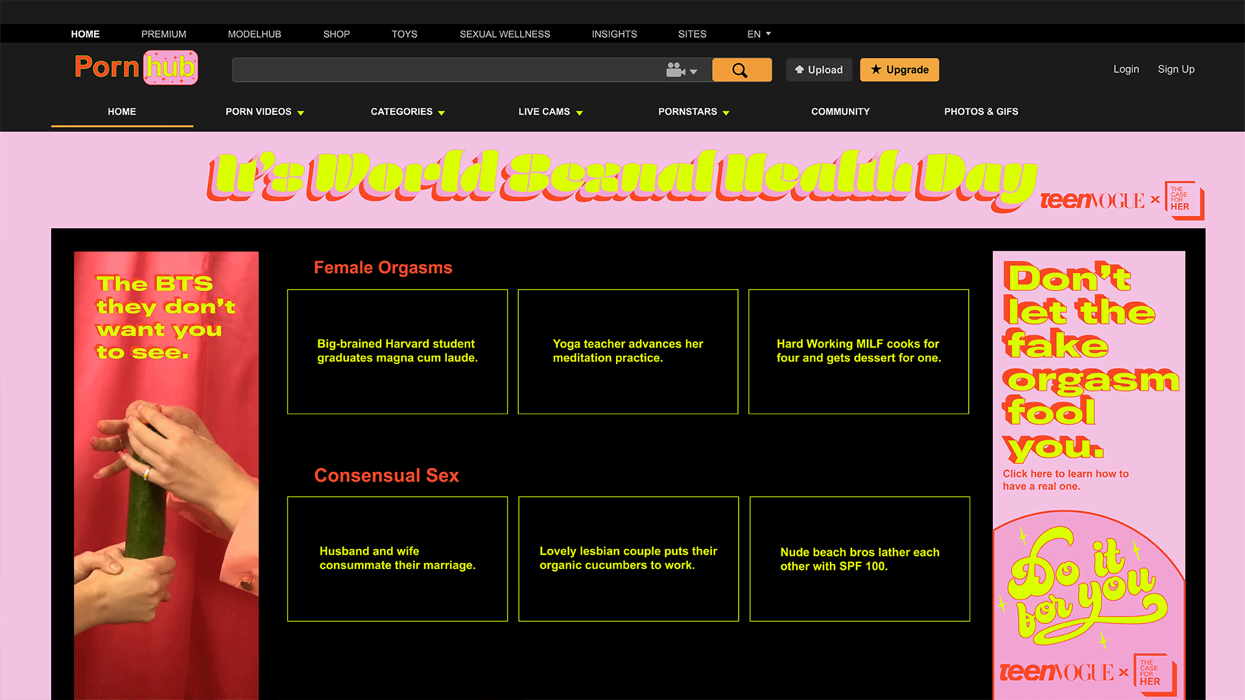This screenshot has width=1245, height=700.
Task: Click the Consensual Sex section heading
Action: click(386, 475)
